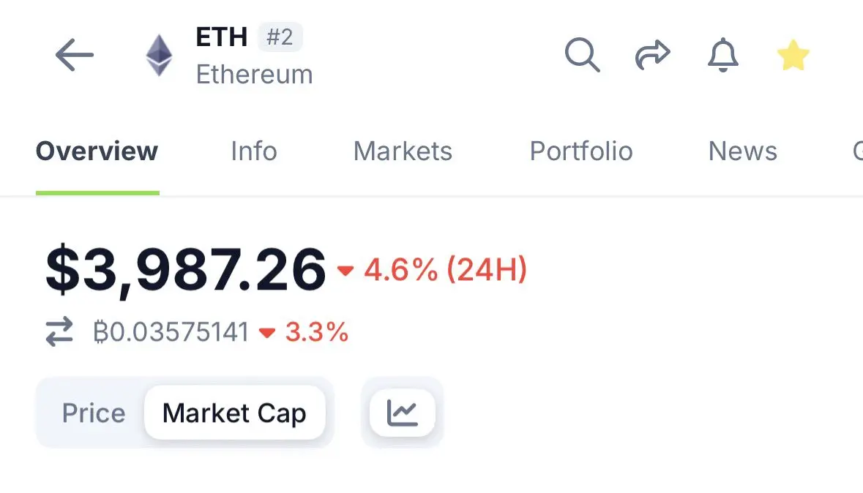Screen dimensions: 863x493
Task: Share Ethereum using the share arrow icon
Action: click(653, 55)
